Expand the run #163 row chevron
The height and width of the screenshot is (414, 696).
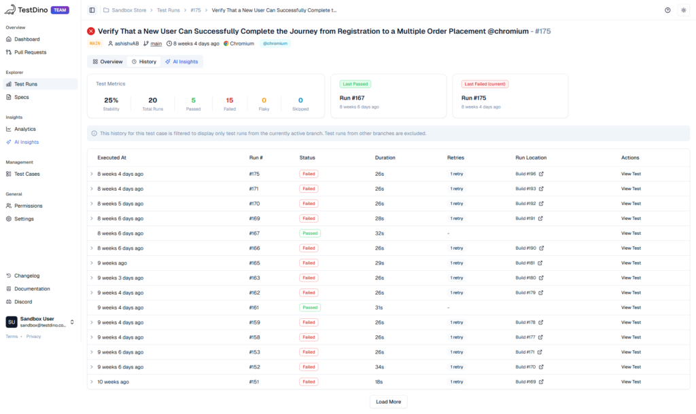[92, 278]
